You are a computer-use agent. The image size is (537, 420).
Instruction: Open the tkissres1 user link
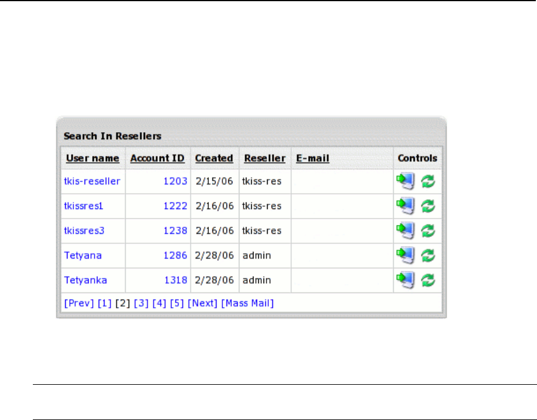[83, 206]
